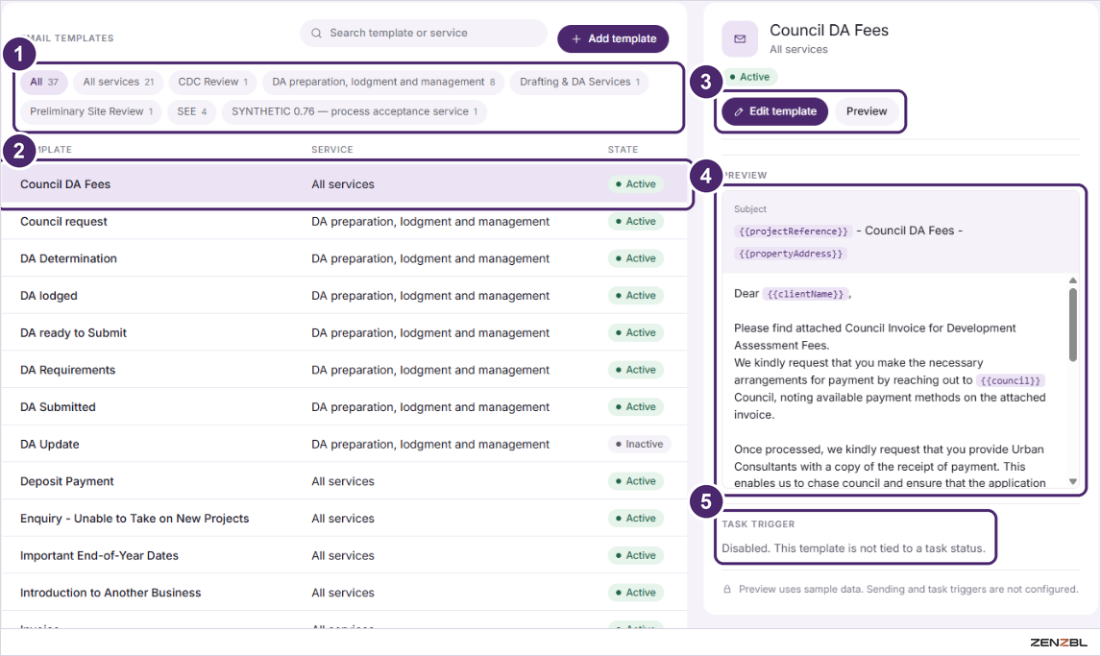Click the Preview button
The height and width of the screenshot is (656, 1101).
point(867,111)
